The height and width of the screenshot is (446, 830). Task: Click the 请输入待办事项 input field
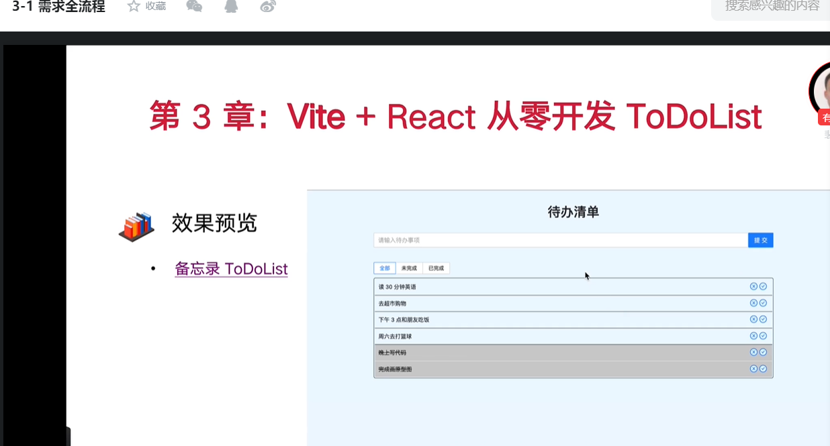pyautogui.click(x=561, y=240)
